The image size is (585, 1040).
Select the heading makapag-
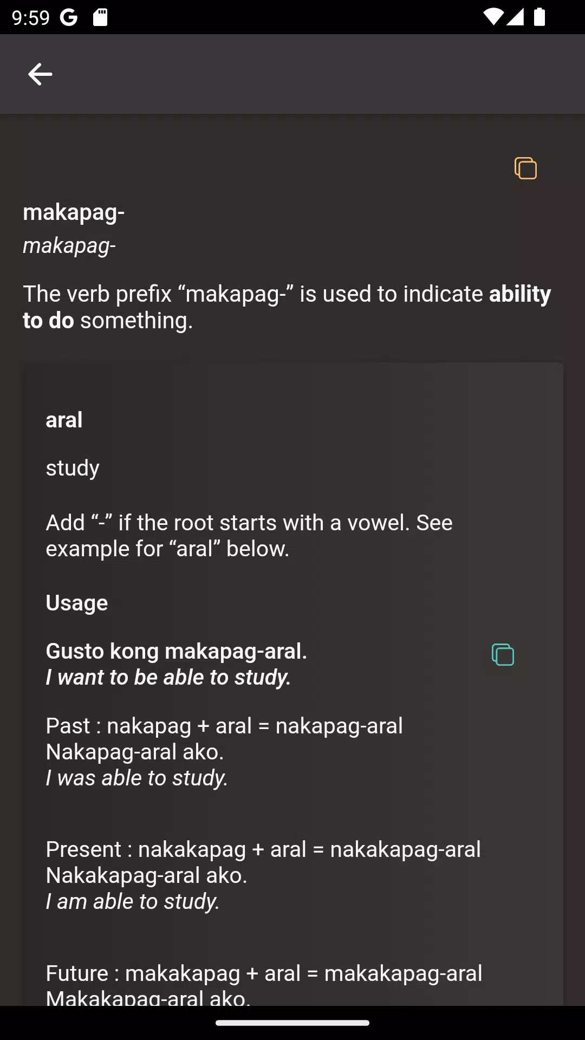(74, 212)
